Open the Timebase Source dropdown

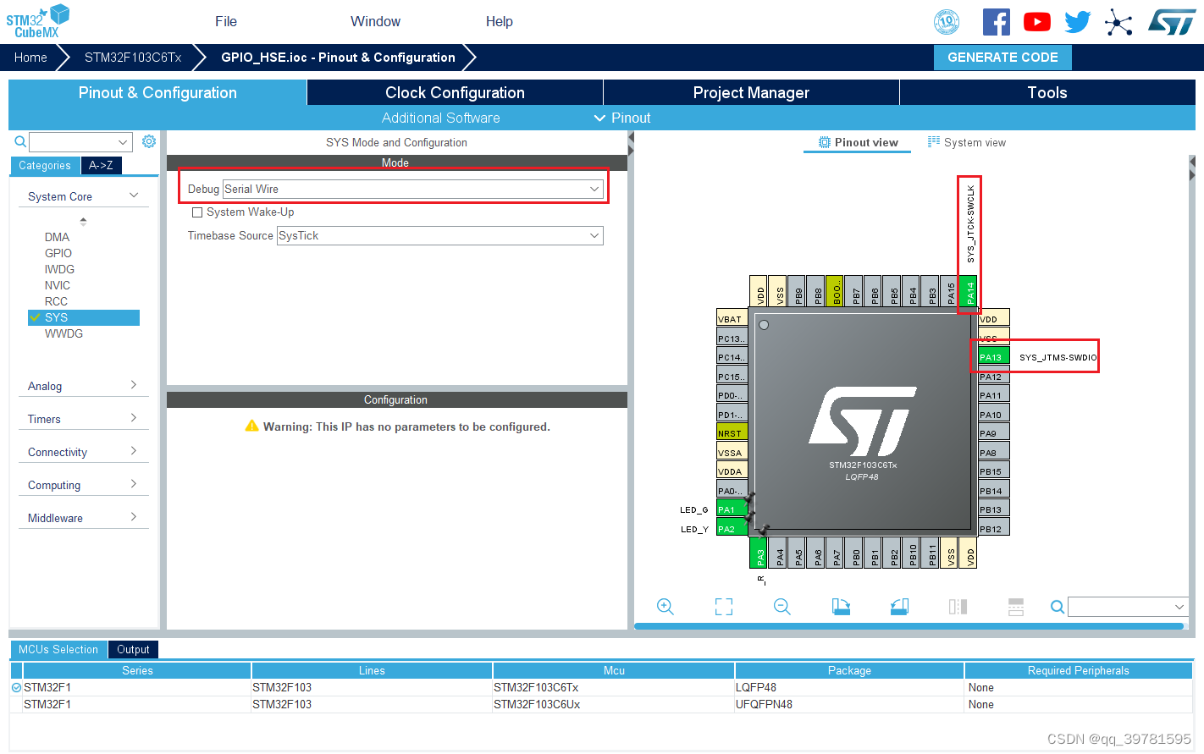(439, 235)
